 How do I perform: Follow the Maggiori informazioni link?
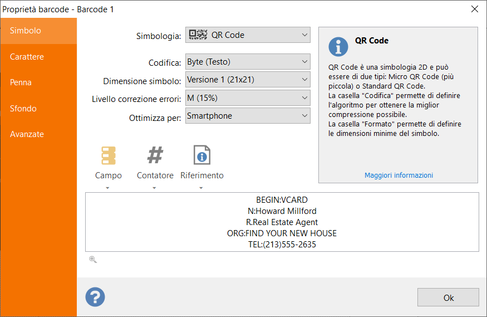(x=399, y=175)
